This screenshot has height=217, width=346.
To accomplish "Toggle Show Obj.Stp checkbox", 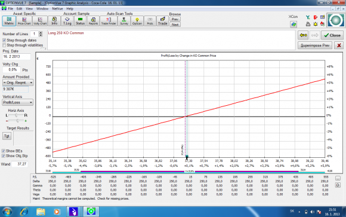I will click(x=4, y=156).
